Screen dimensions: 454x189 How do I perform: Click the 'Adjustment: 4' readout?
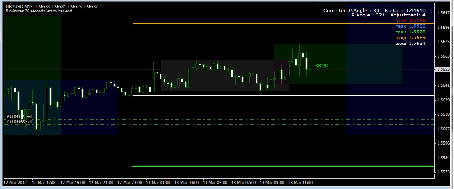click(408, 15)
